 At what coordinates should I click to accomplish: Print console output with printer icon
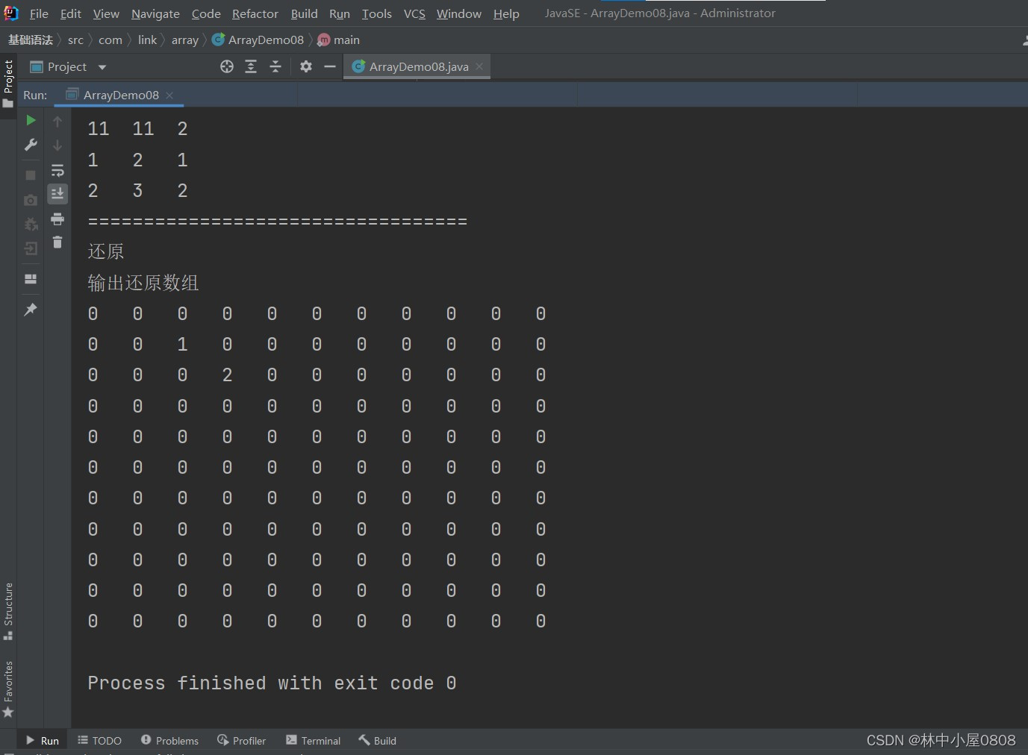pyautogui.click(x=57, y=219)
